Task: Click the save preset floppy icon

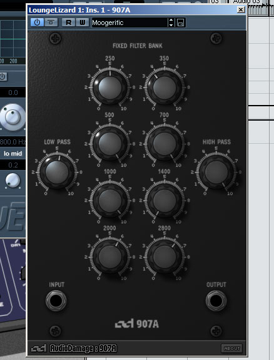Action: [x=180, y=22]
